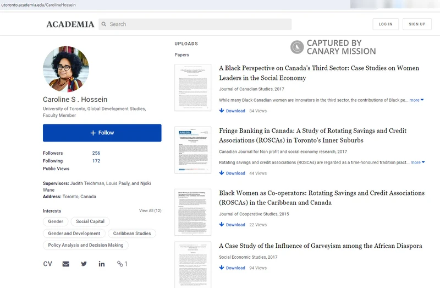Open thumbnail of Fringe Banking paper
440x288 pixels.
pos(193,150)
